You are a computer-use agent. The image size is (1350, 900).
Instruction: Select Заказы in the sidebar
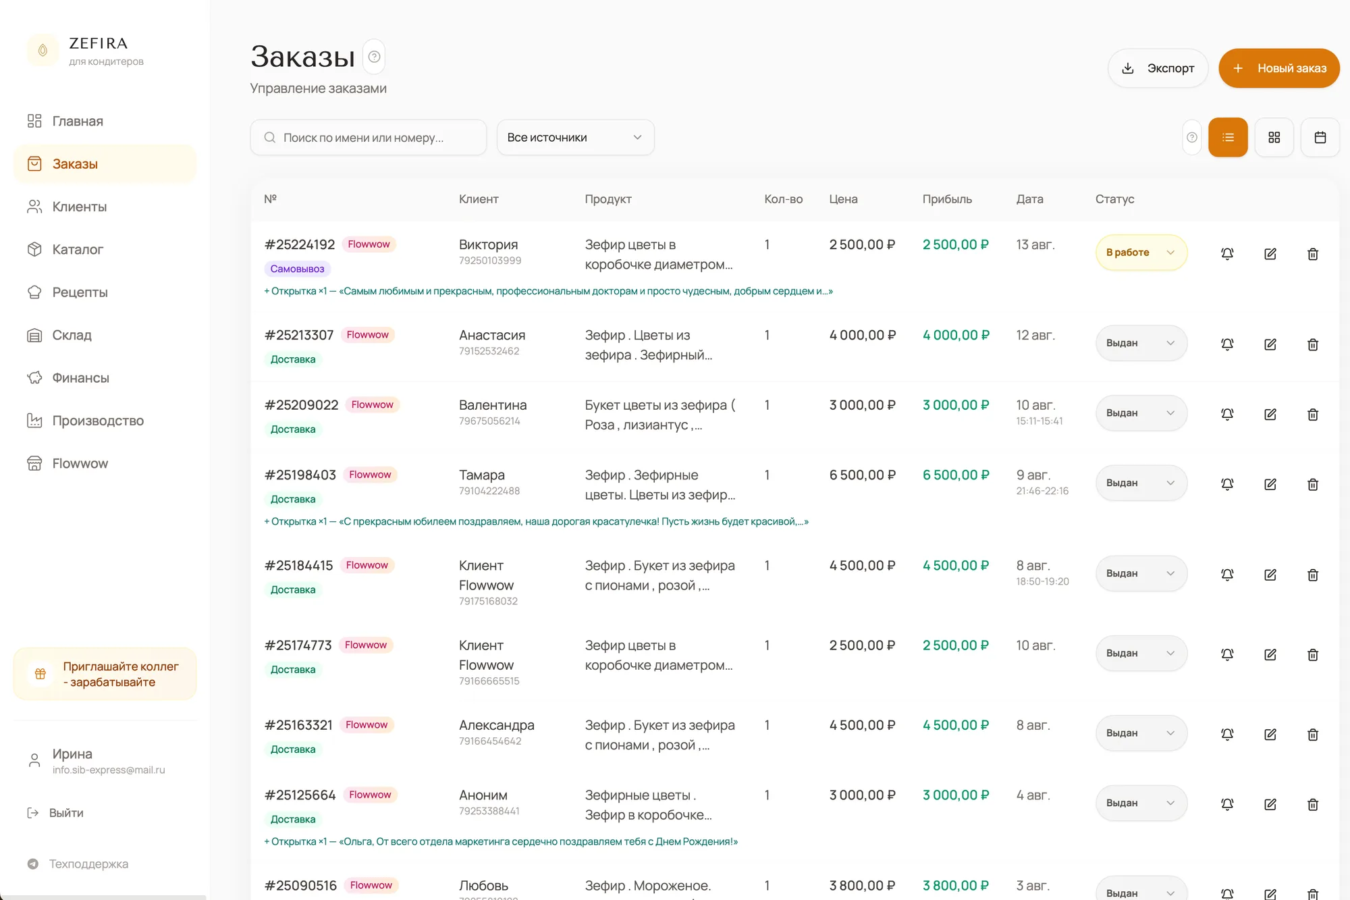click(105, 164)
